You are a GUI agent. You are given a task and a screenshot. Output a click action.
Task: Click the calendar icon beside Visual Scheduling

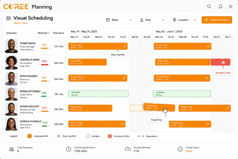[9, 18]
